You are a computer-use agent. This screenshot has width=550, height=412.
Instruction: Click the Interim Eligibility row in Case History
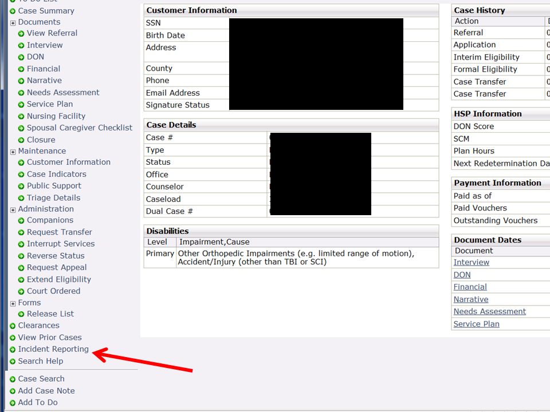tap(501, 57)
